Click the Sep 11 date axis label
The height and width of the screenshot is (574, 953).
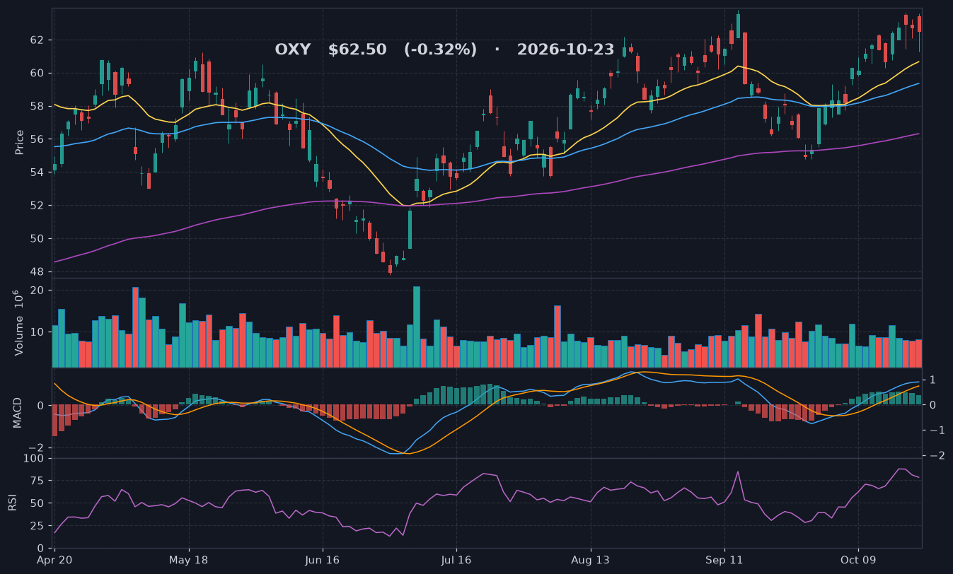coord(724,560)
